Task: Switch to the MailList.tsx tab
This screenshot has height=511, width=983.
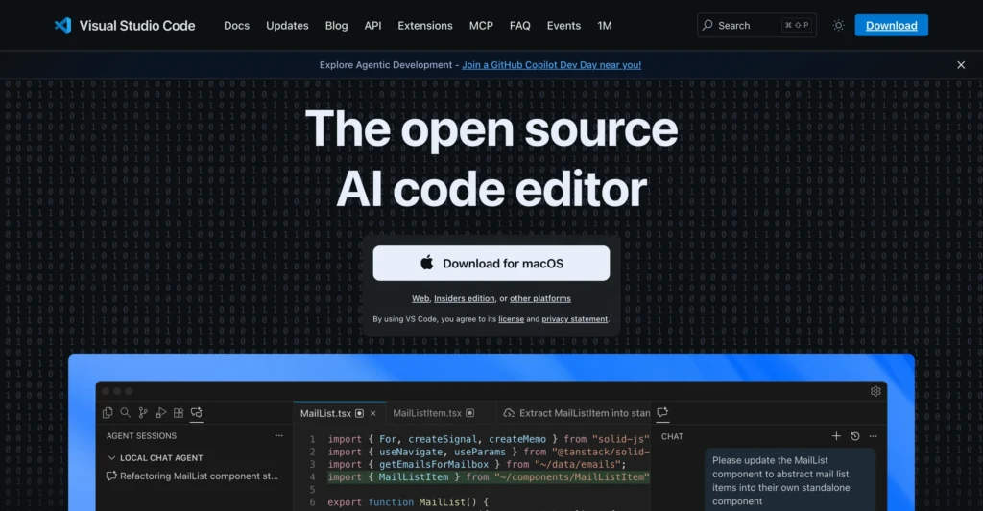Action: coord(325,413)
